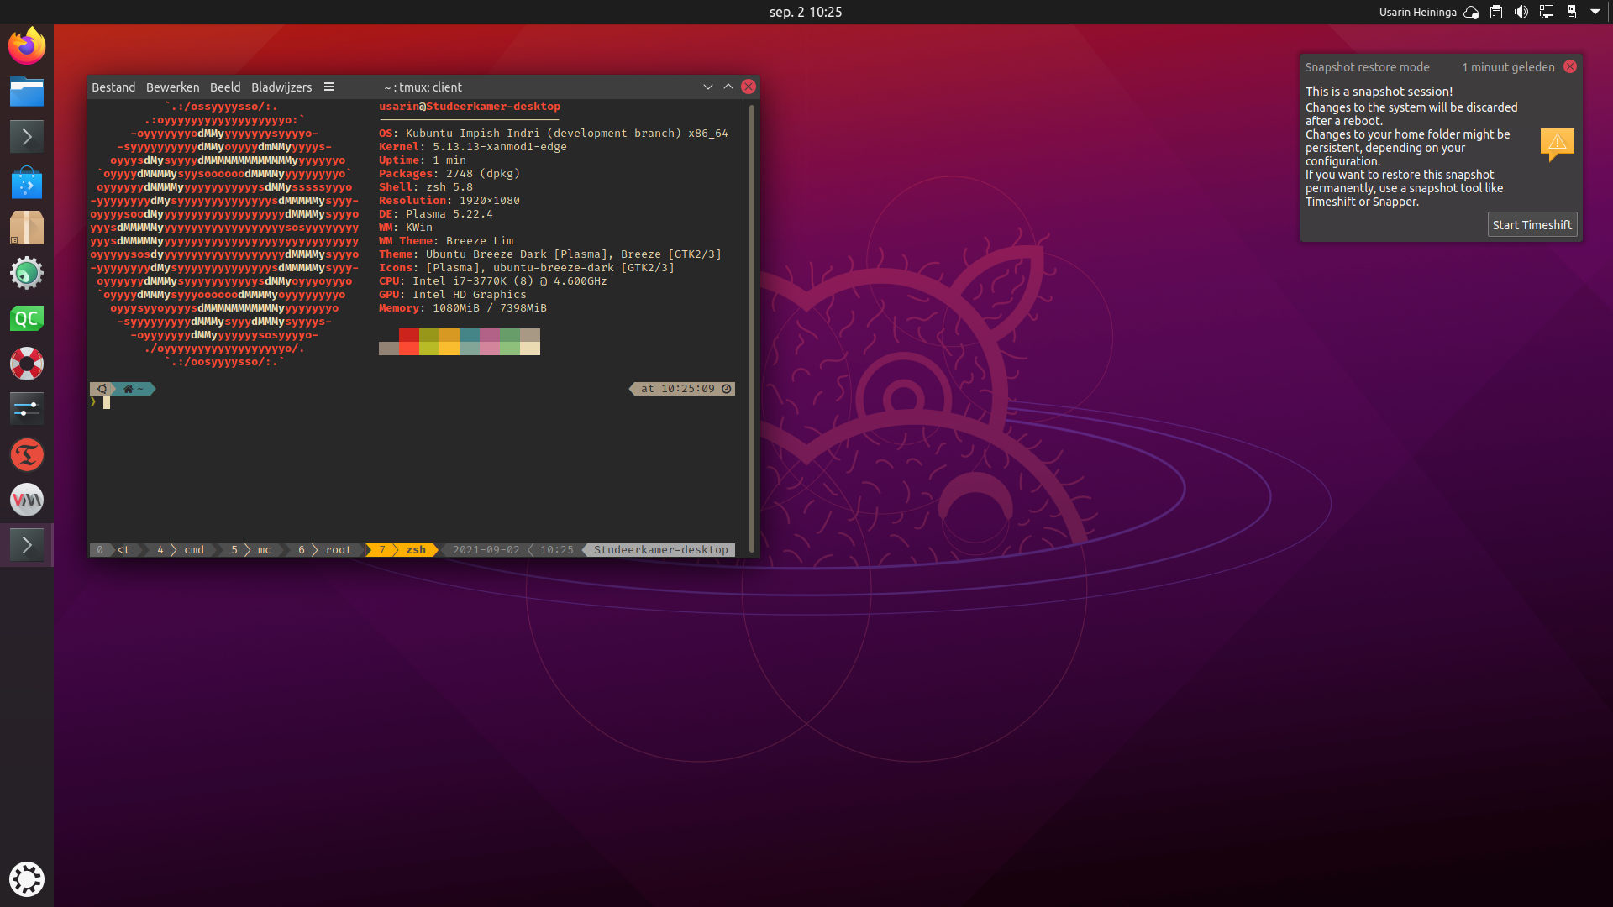The image size is (1613, 907).
Task: Open the application launcher gear at dock bottom
Action: (27, 879)
